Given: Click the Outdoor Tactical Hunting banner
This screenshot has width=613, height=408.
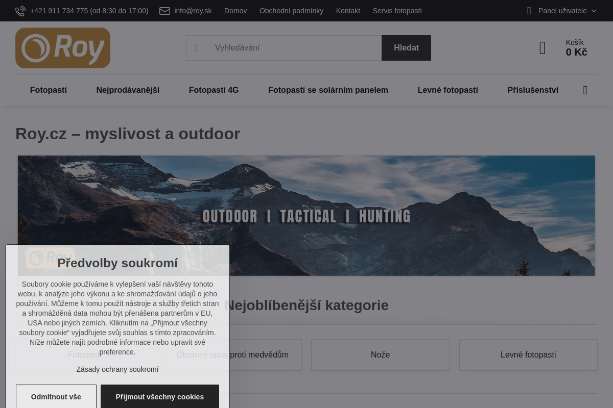Looking at the screenshot, I should (x=306, y=216).
